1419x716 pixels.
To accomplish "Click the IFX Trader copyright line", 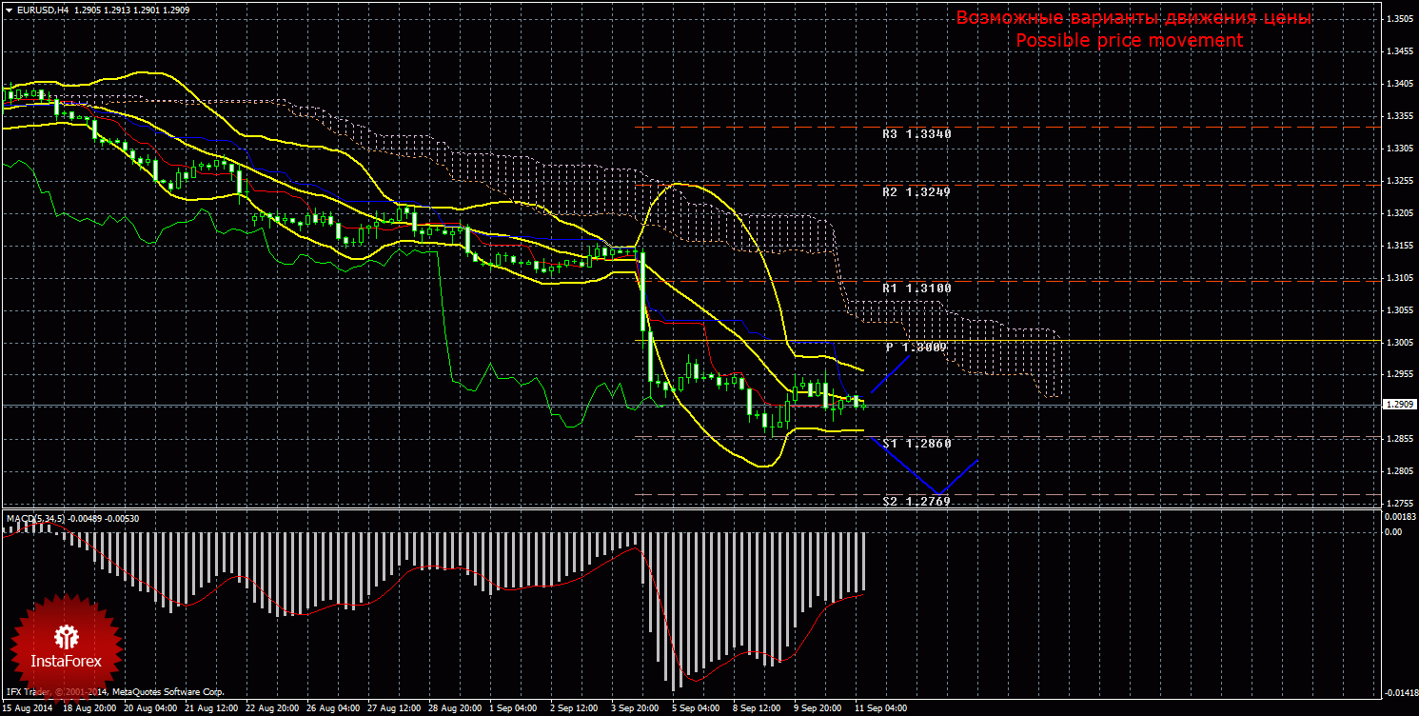I will [x=114, y=692].
